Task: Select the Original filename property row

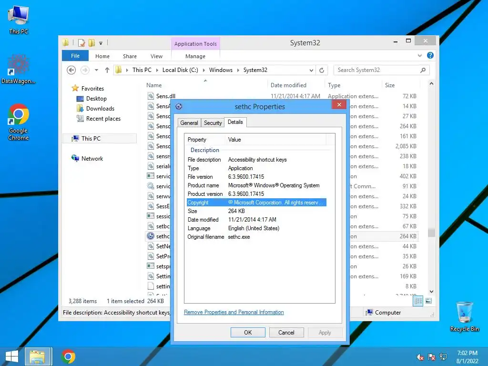Action: pos(256,237)
